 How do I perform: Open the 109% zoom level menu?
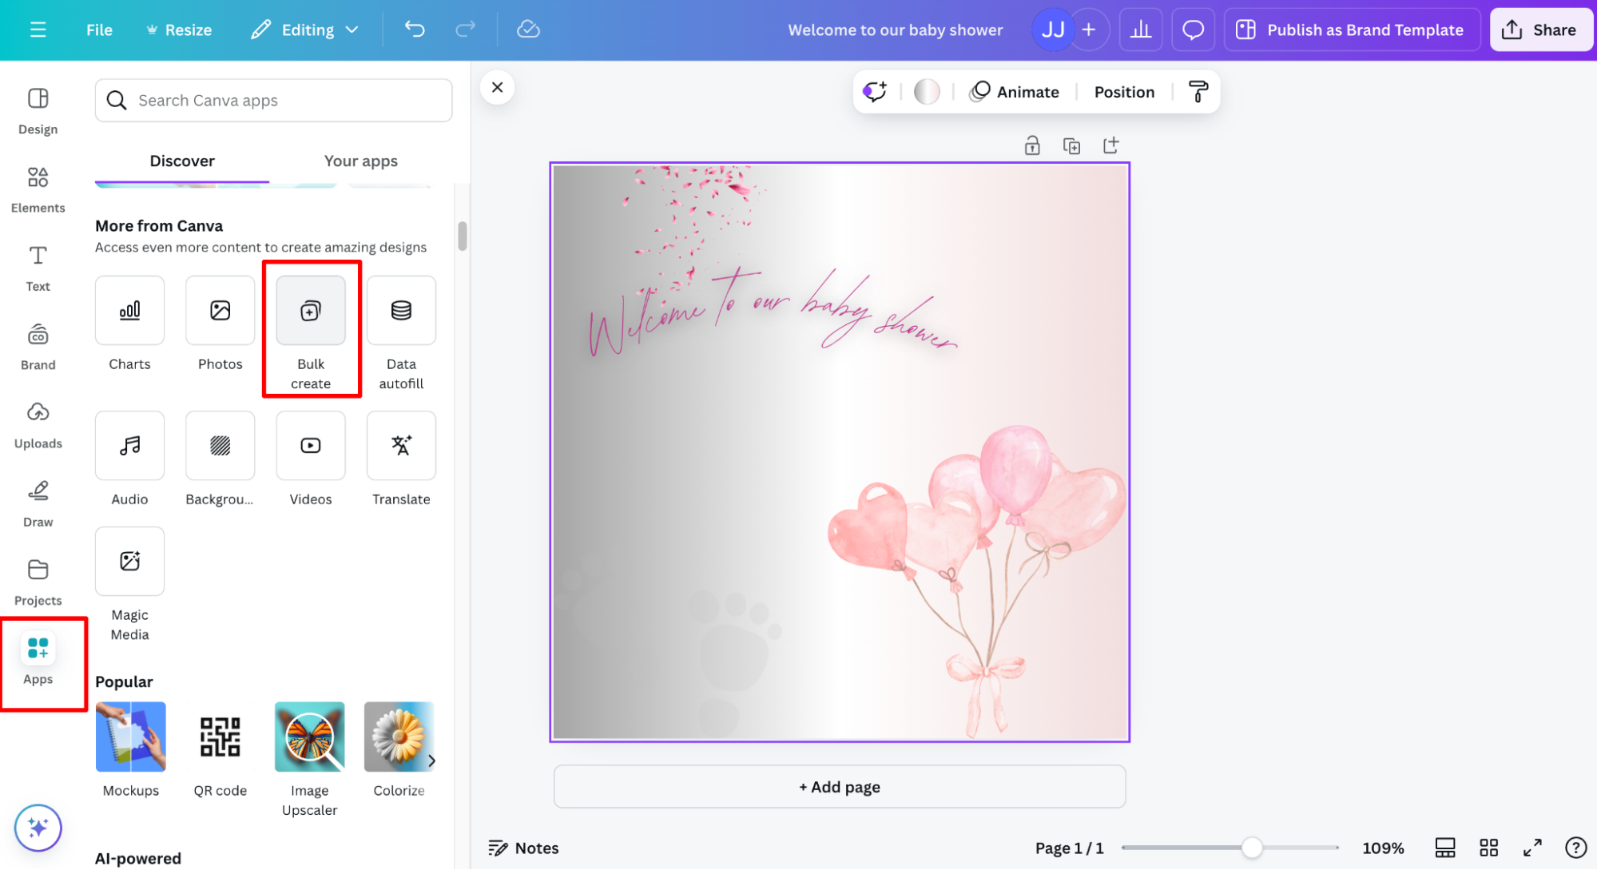click(1383, 848)
